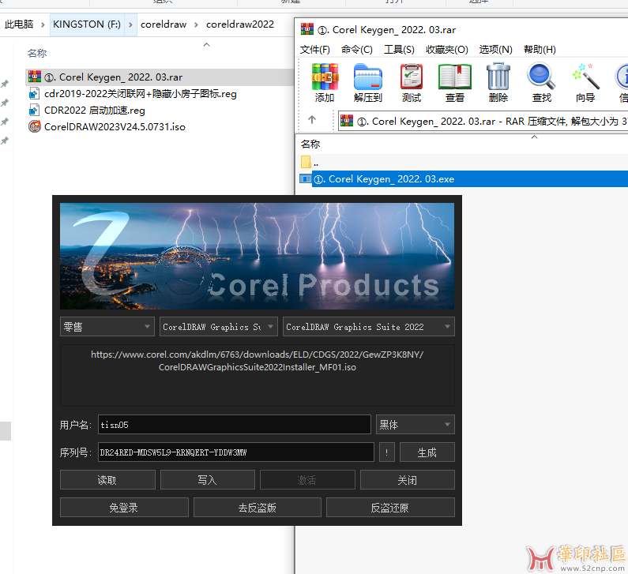Expand the chevron after KINGSTON (F:) breadcrumb
Viewport: 628px width, 574px height.
[x=130, y=24]
